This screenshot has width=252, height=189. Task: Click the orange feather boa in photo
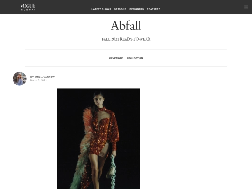coord(88,121)
